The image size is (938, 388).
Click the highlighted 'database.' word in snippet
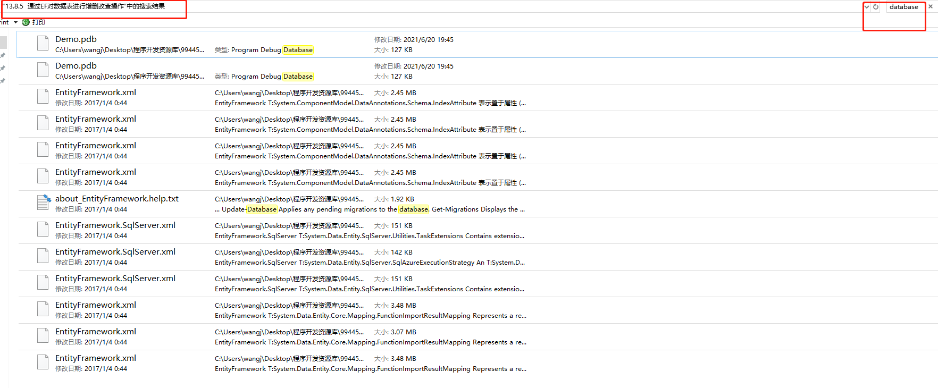[x=414, y=209]
